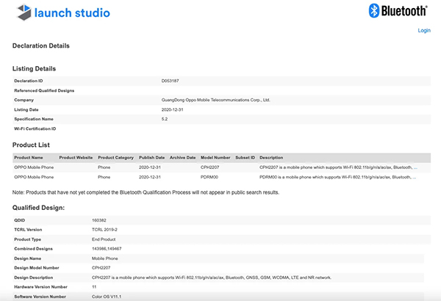Click the Subset ID column header
Screen dimensions: 441x301
pyautogui.click(x=245, y=157)
